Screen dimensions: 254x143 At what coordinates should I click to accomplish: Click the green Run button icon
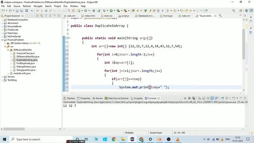111,11
